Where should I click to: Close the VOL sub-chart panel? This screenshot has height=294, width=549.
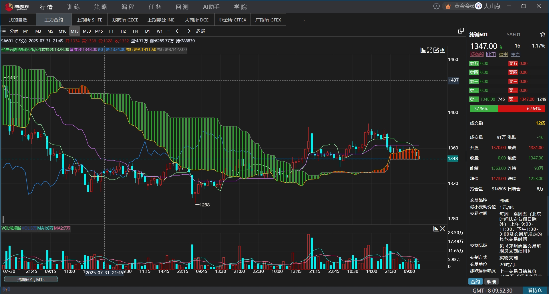pos(443,229)
